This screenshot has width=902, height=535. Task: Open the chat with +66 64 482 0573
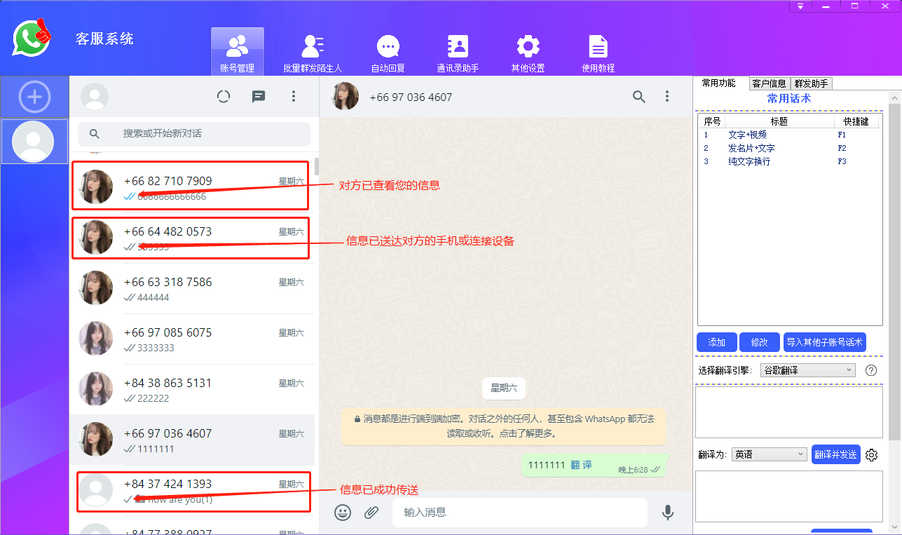[x=191, y=237]
